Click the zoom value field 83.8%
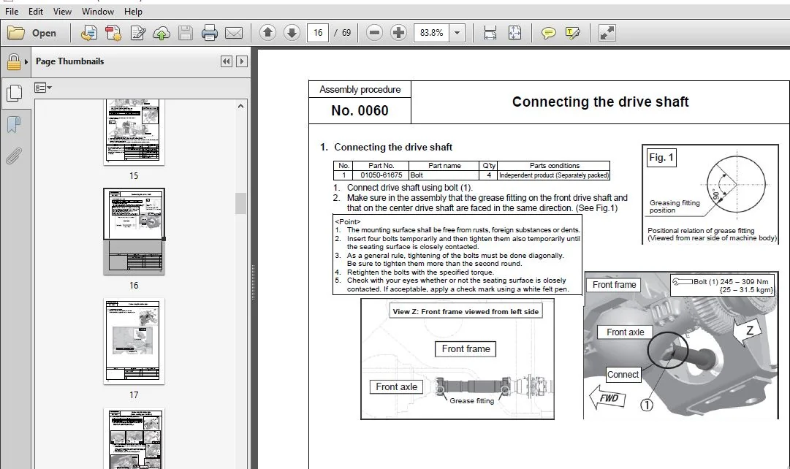This screenshot has width=790, height=469. coord(431,33)
